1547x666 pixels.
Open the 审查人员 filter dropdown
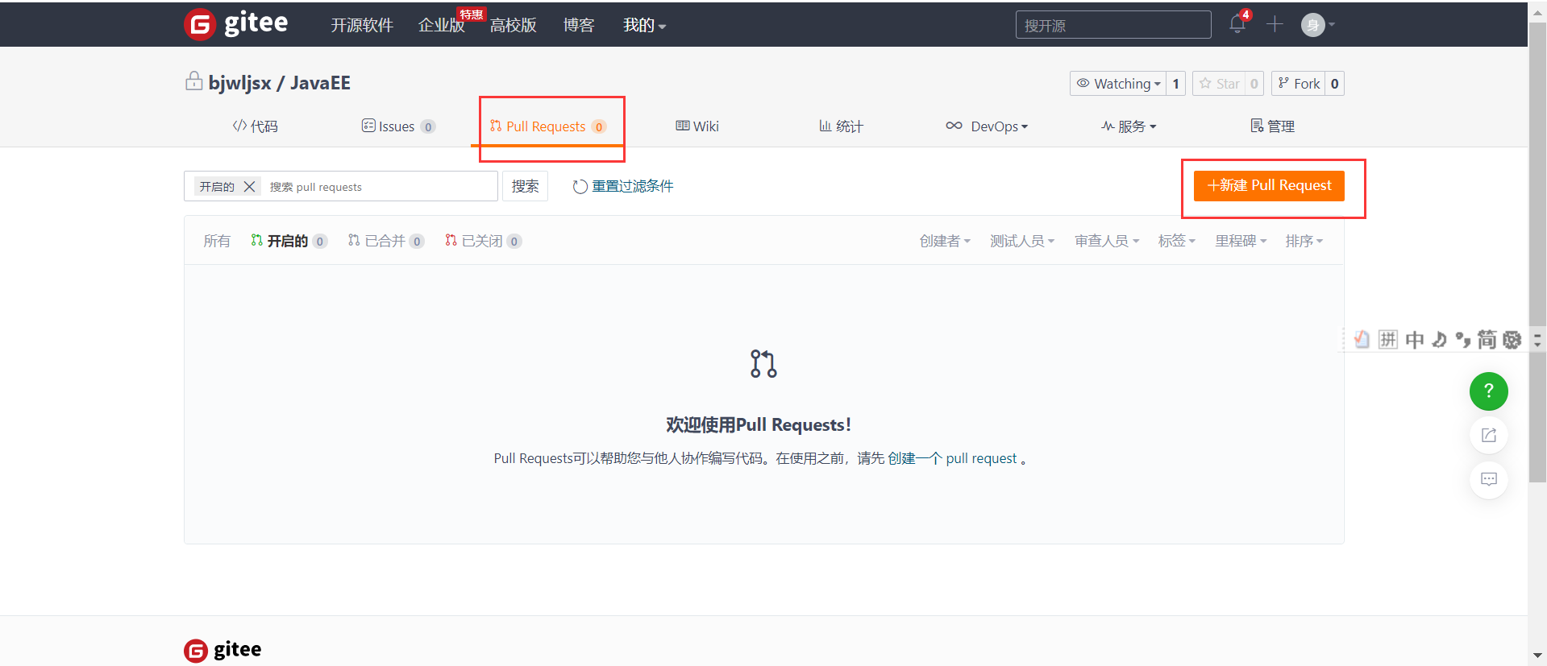point(1107,241)
